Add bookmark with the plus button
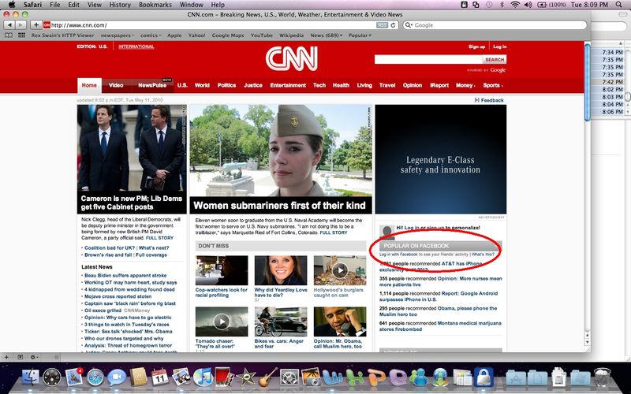The image size is (631, 394). tap(35, 25)
